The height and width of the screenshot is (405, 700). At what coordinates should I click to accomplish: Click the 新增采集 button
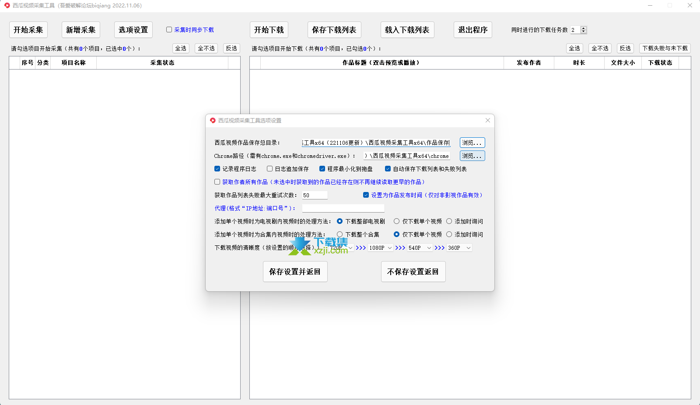(81, 30)
